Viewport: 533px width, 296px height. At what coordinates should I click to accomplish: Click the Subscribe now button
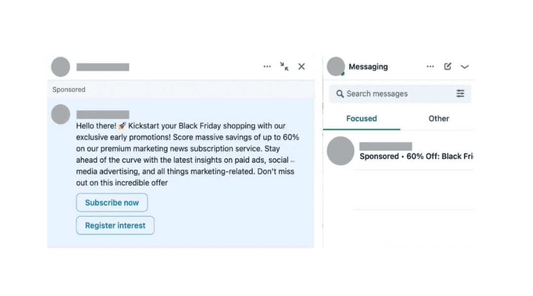point(112,202)
